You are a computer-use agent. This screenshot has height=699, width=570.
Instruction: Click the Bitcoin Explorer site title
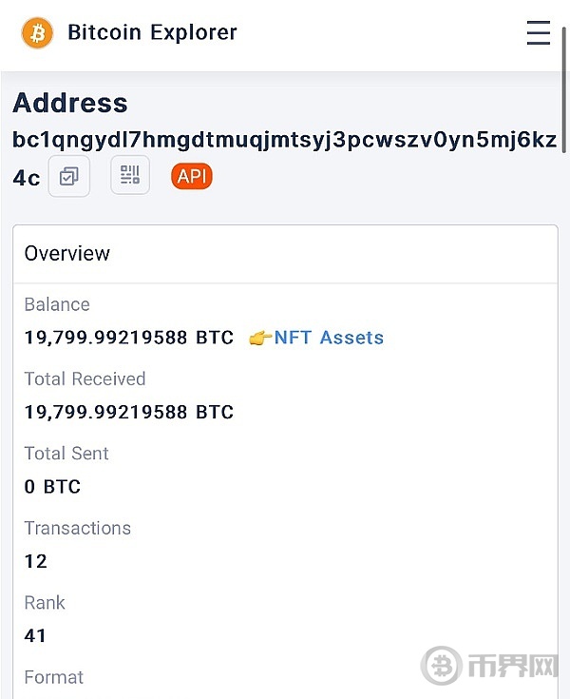pos(152,32)
